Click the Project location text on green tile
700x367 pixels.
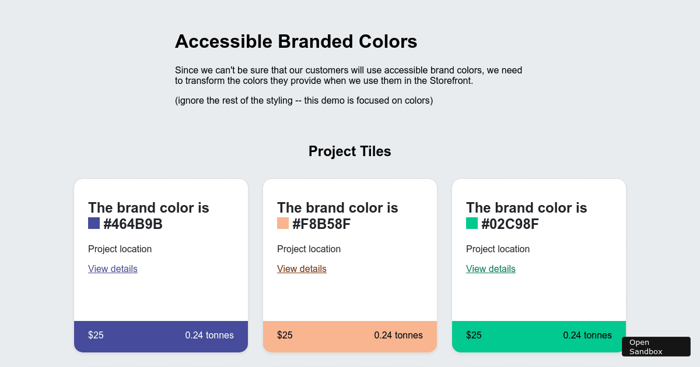[x=498, y=249]
